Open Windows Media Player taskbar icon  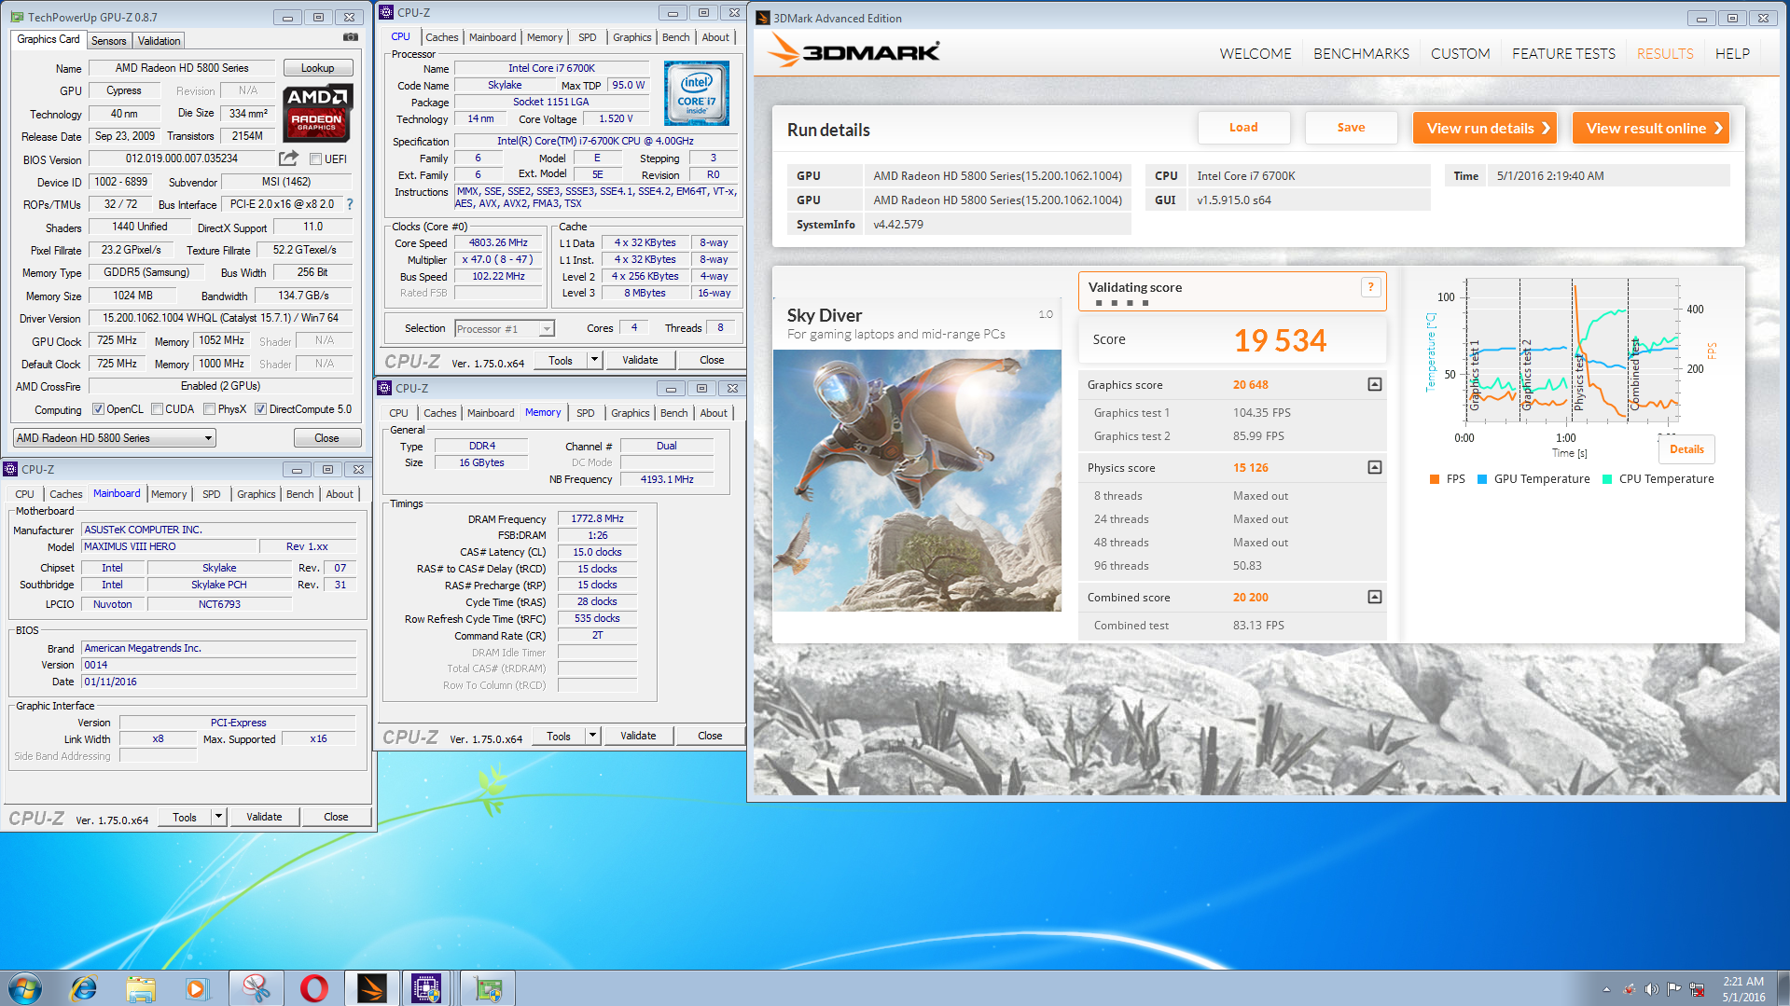(x=197, y=988)
